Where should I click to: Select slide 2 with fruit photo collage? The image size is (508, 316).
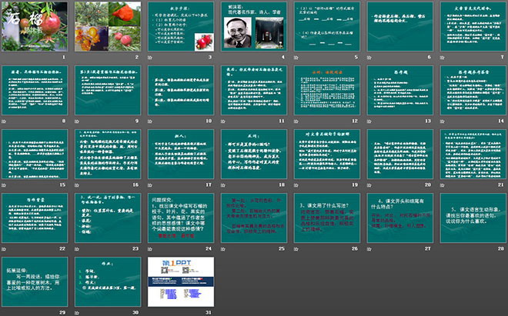point(109,27)
